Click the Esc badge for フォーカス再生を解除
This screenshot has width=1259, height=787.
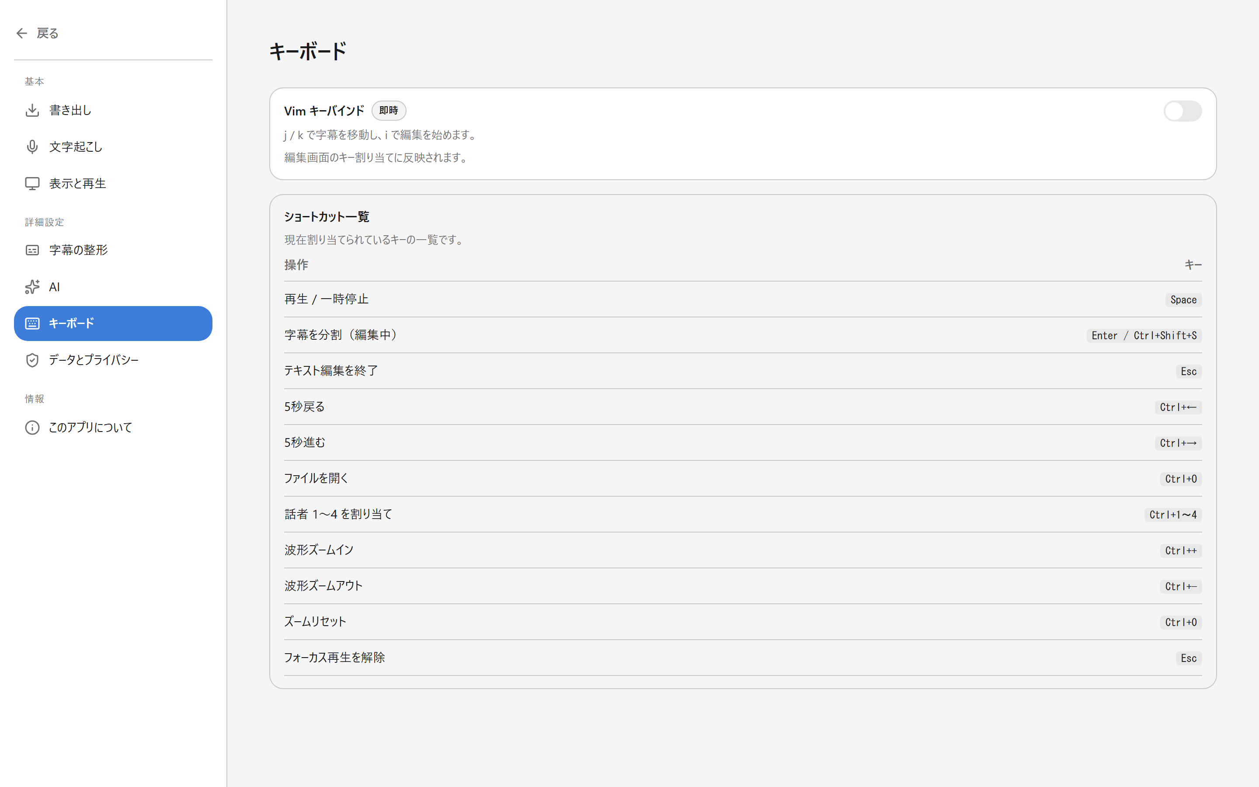click(x=1188, y=658)
